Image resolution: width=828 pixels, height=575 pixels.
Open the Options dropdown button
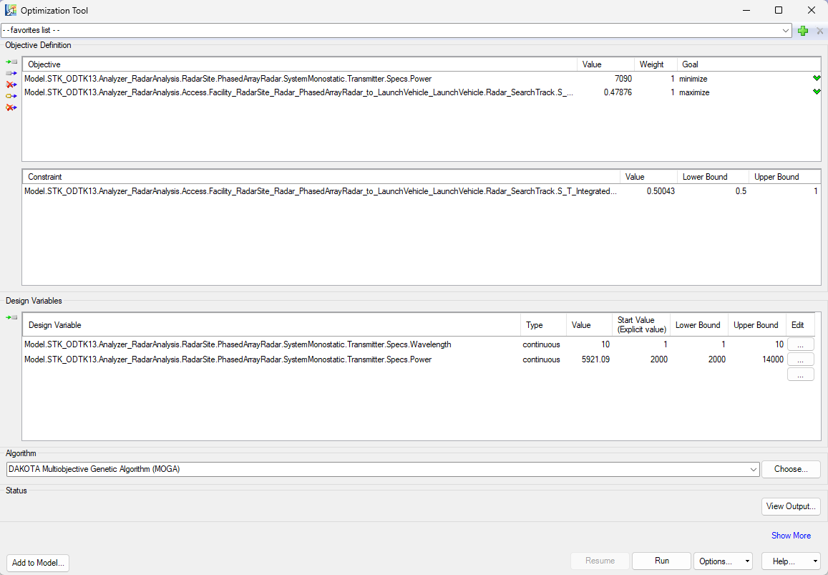pos(723,561)
